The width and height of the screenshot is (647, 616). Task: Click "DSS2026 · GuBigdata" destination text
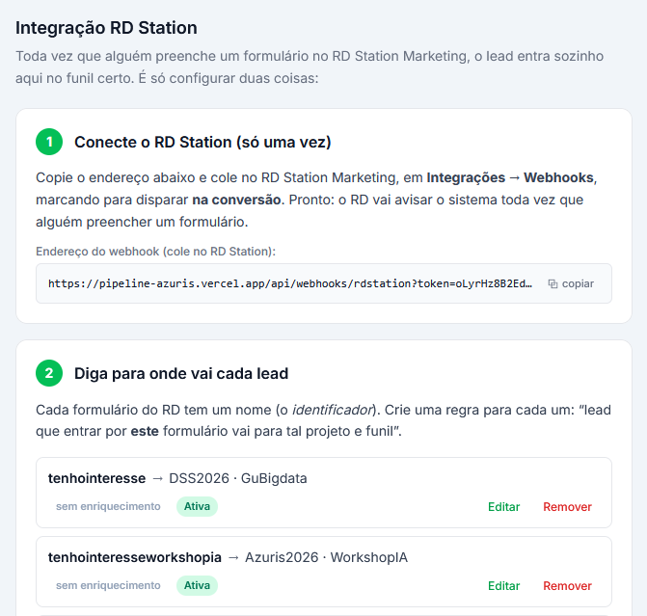pos(238,478)
